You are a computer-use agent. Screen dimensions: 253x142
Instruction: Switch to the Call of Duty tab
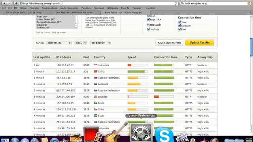(x=26, y=13)
